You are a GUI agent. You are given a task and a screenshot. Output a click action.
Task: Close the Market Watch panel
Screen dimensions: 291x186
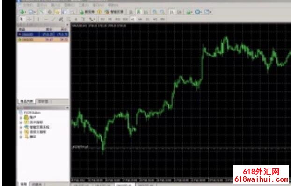point(67,25)
